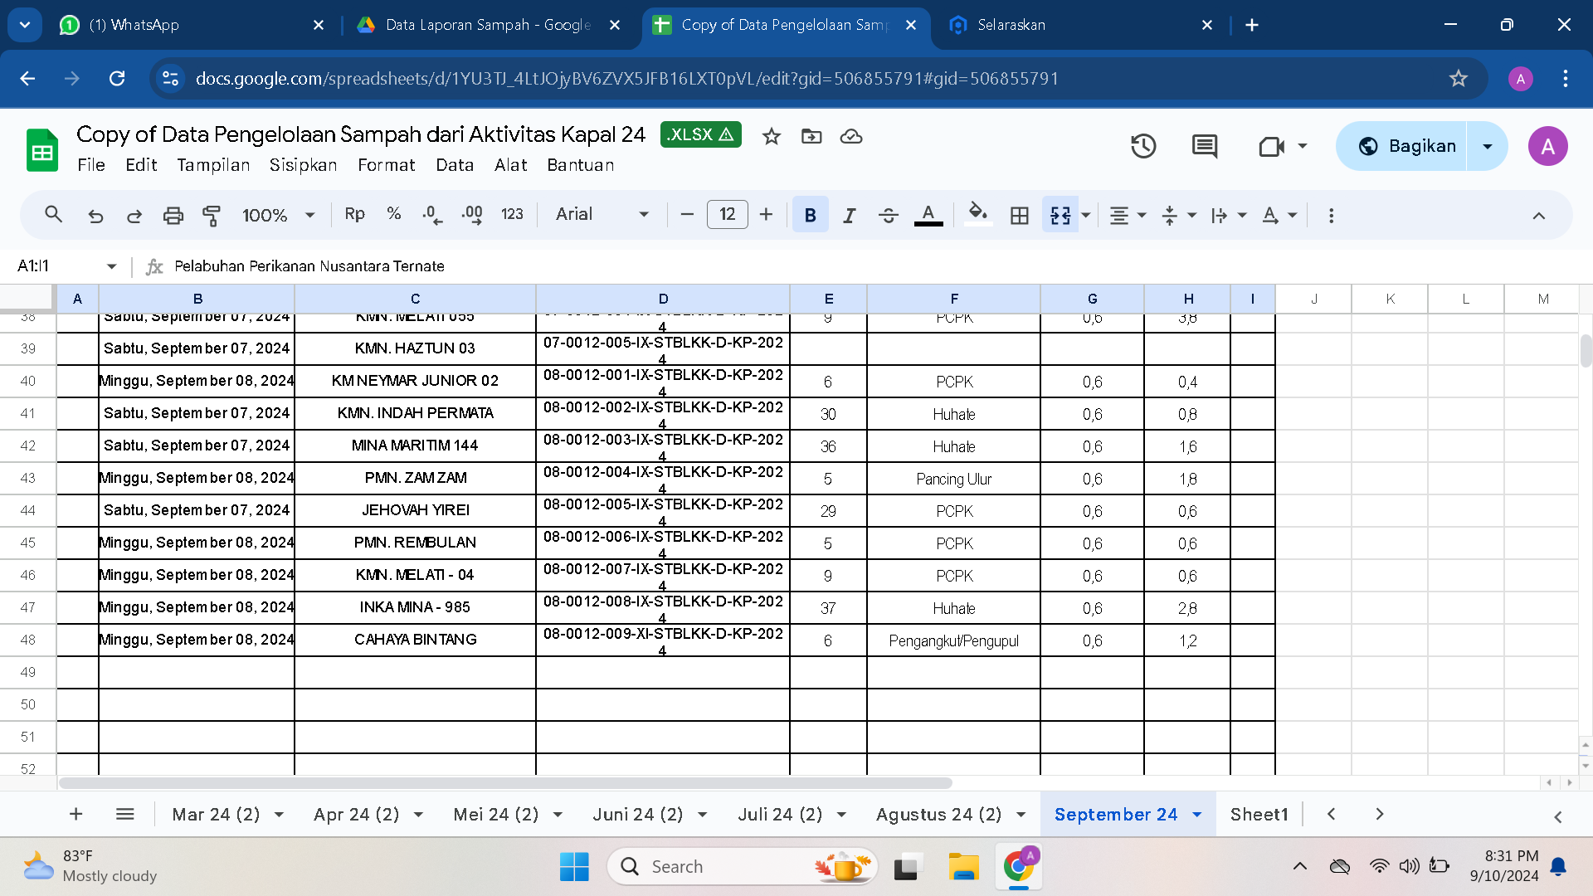1593x896 pixels.
Task: Start a Meet call camera icon
Action: (x=1272, y=146)
